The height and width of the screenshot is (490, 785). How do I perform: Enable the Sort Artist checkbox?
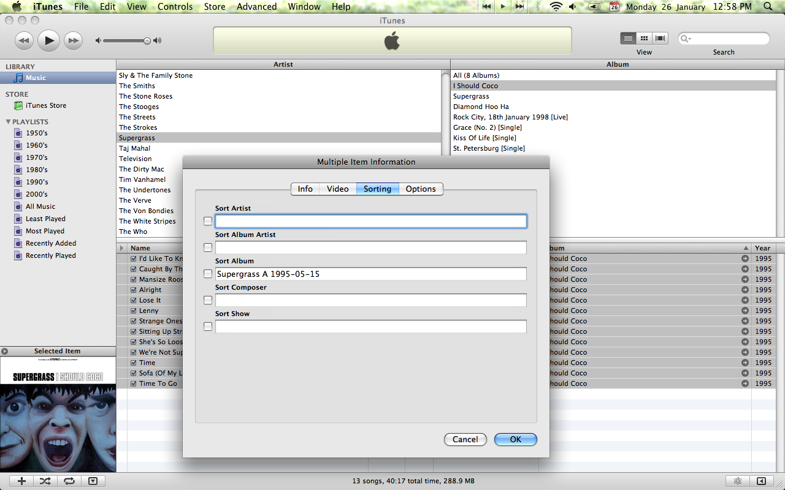tap(208, 221)
